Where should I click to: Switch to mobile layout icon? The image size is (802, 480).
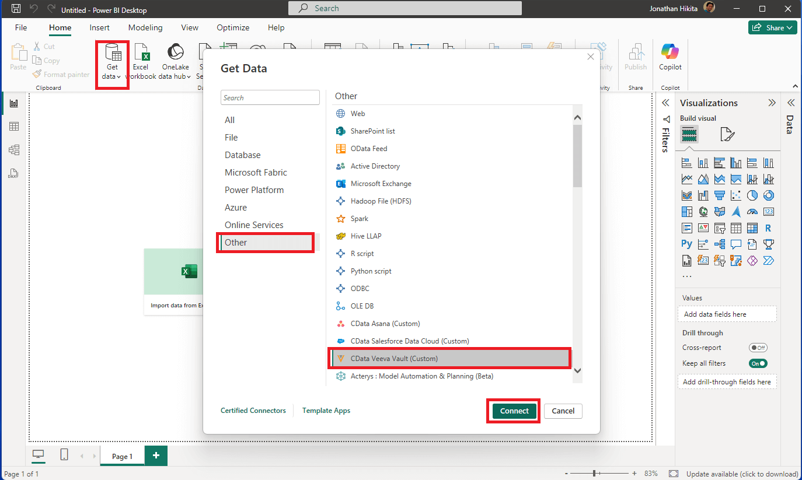click(64, 455)
